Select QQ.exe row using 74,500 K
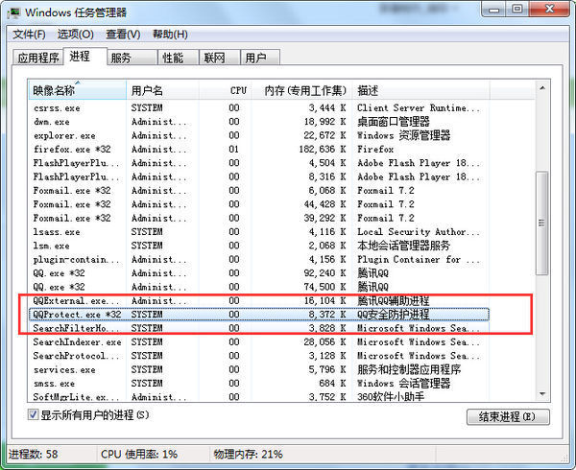The width and height of the screenshot is (576, 470). (259, 287)
